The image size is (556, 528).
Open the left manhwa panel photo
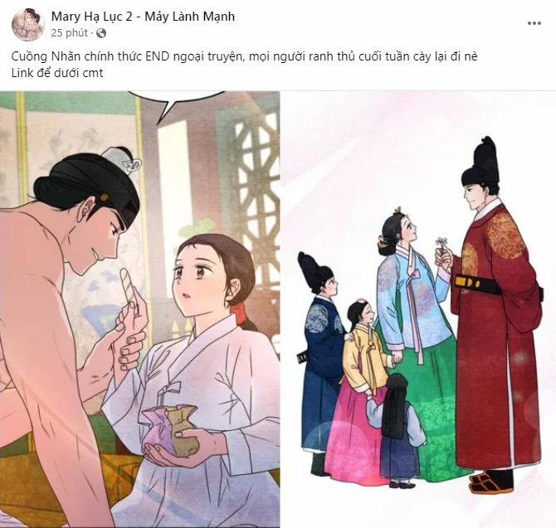[x=139, y=309]
